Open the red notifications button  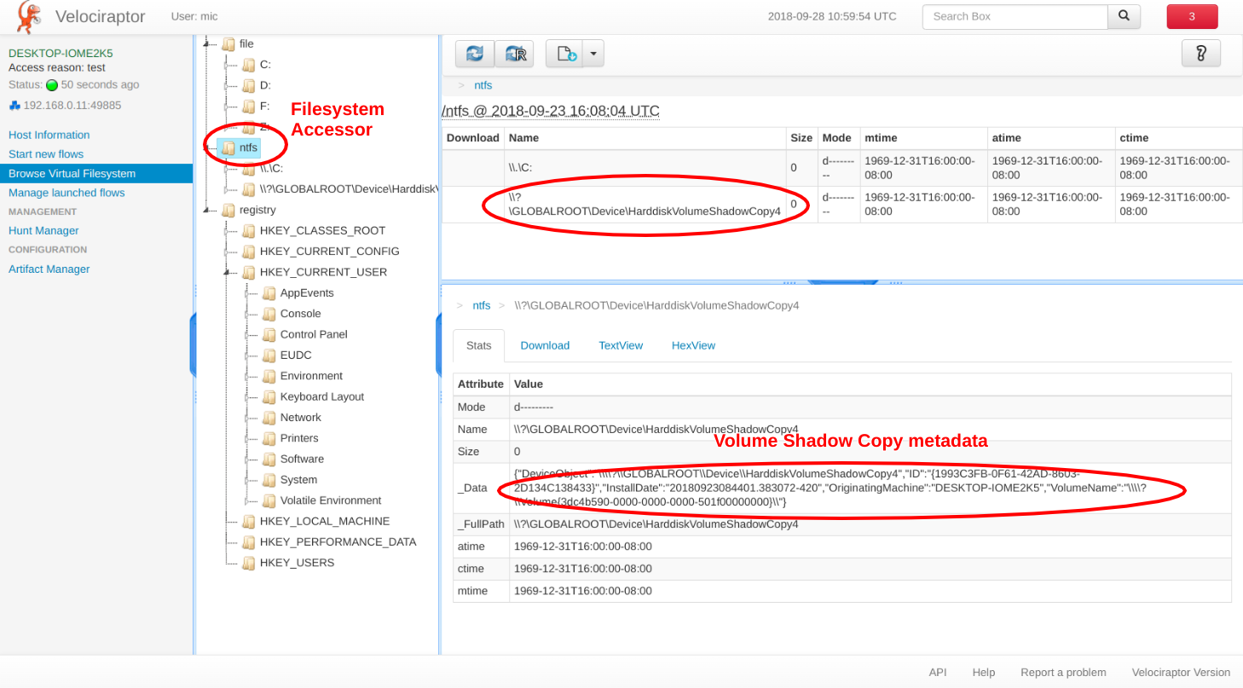click(x=1192, y=16)
